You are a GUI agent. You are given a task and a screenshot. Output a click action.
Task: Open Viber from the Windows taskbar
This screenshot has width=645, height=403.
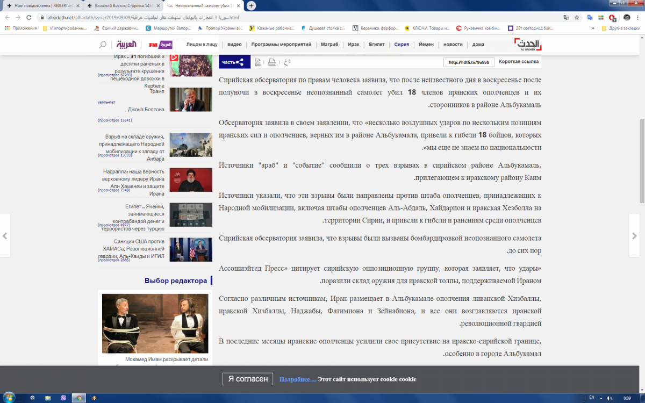tap(63, 398)
